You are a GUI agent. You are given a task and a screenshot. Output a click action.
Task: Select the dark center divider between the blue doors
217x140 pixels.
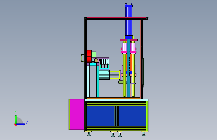[116, 116]
